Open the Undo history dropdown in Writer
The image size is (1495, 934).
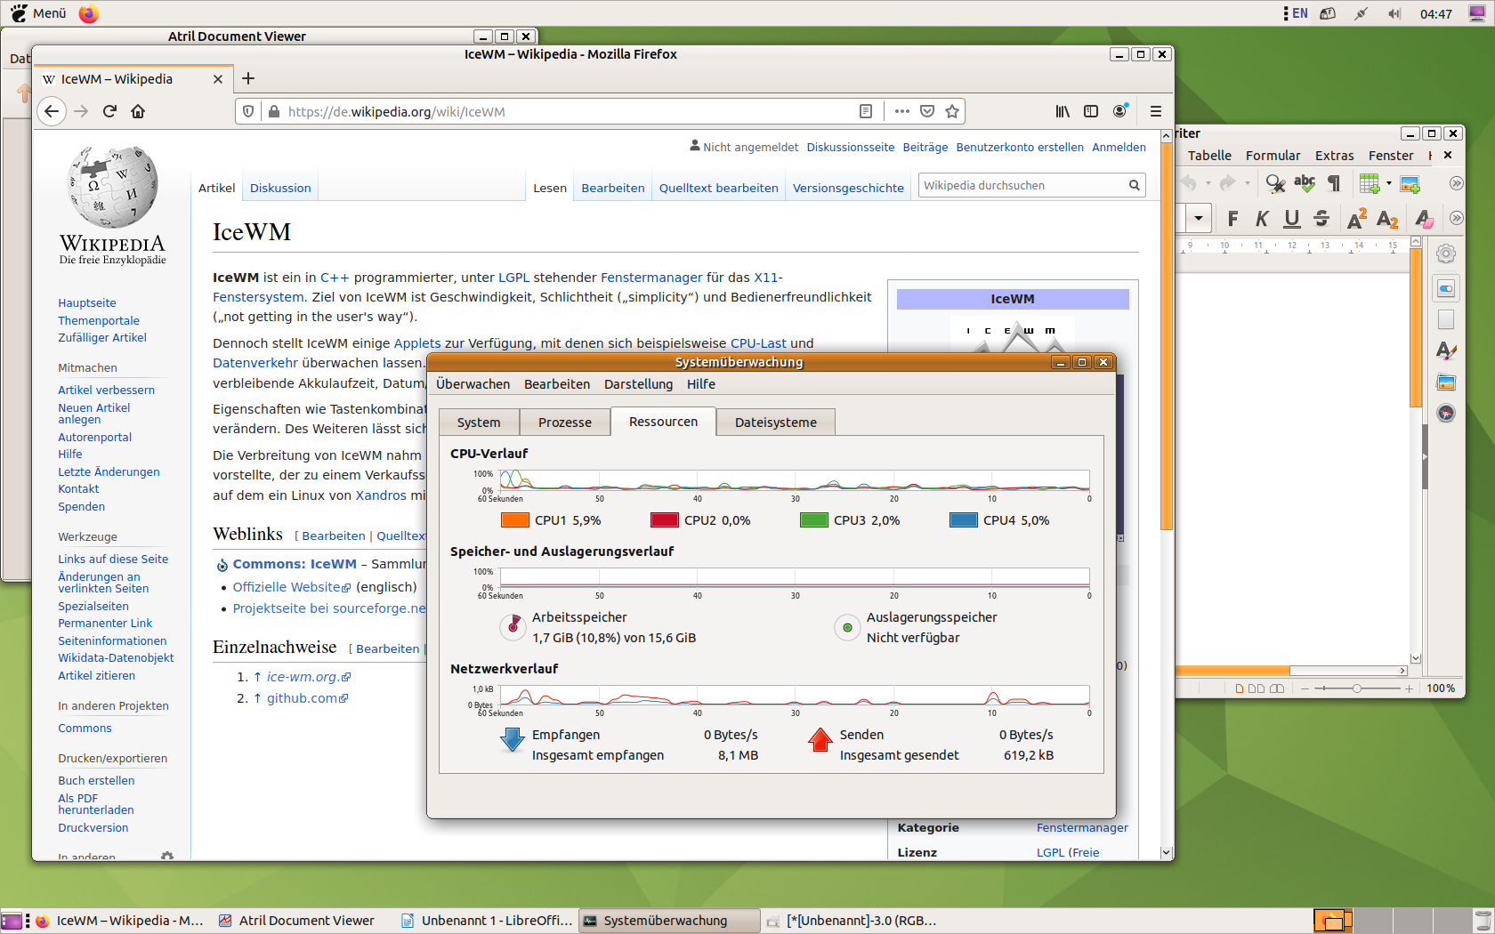point(1208,183)
